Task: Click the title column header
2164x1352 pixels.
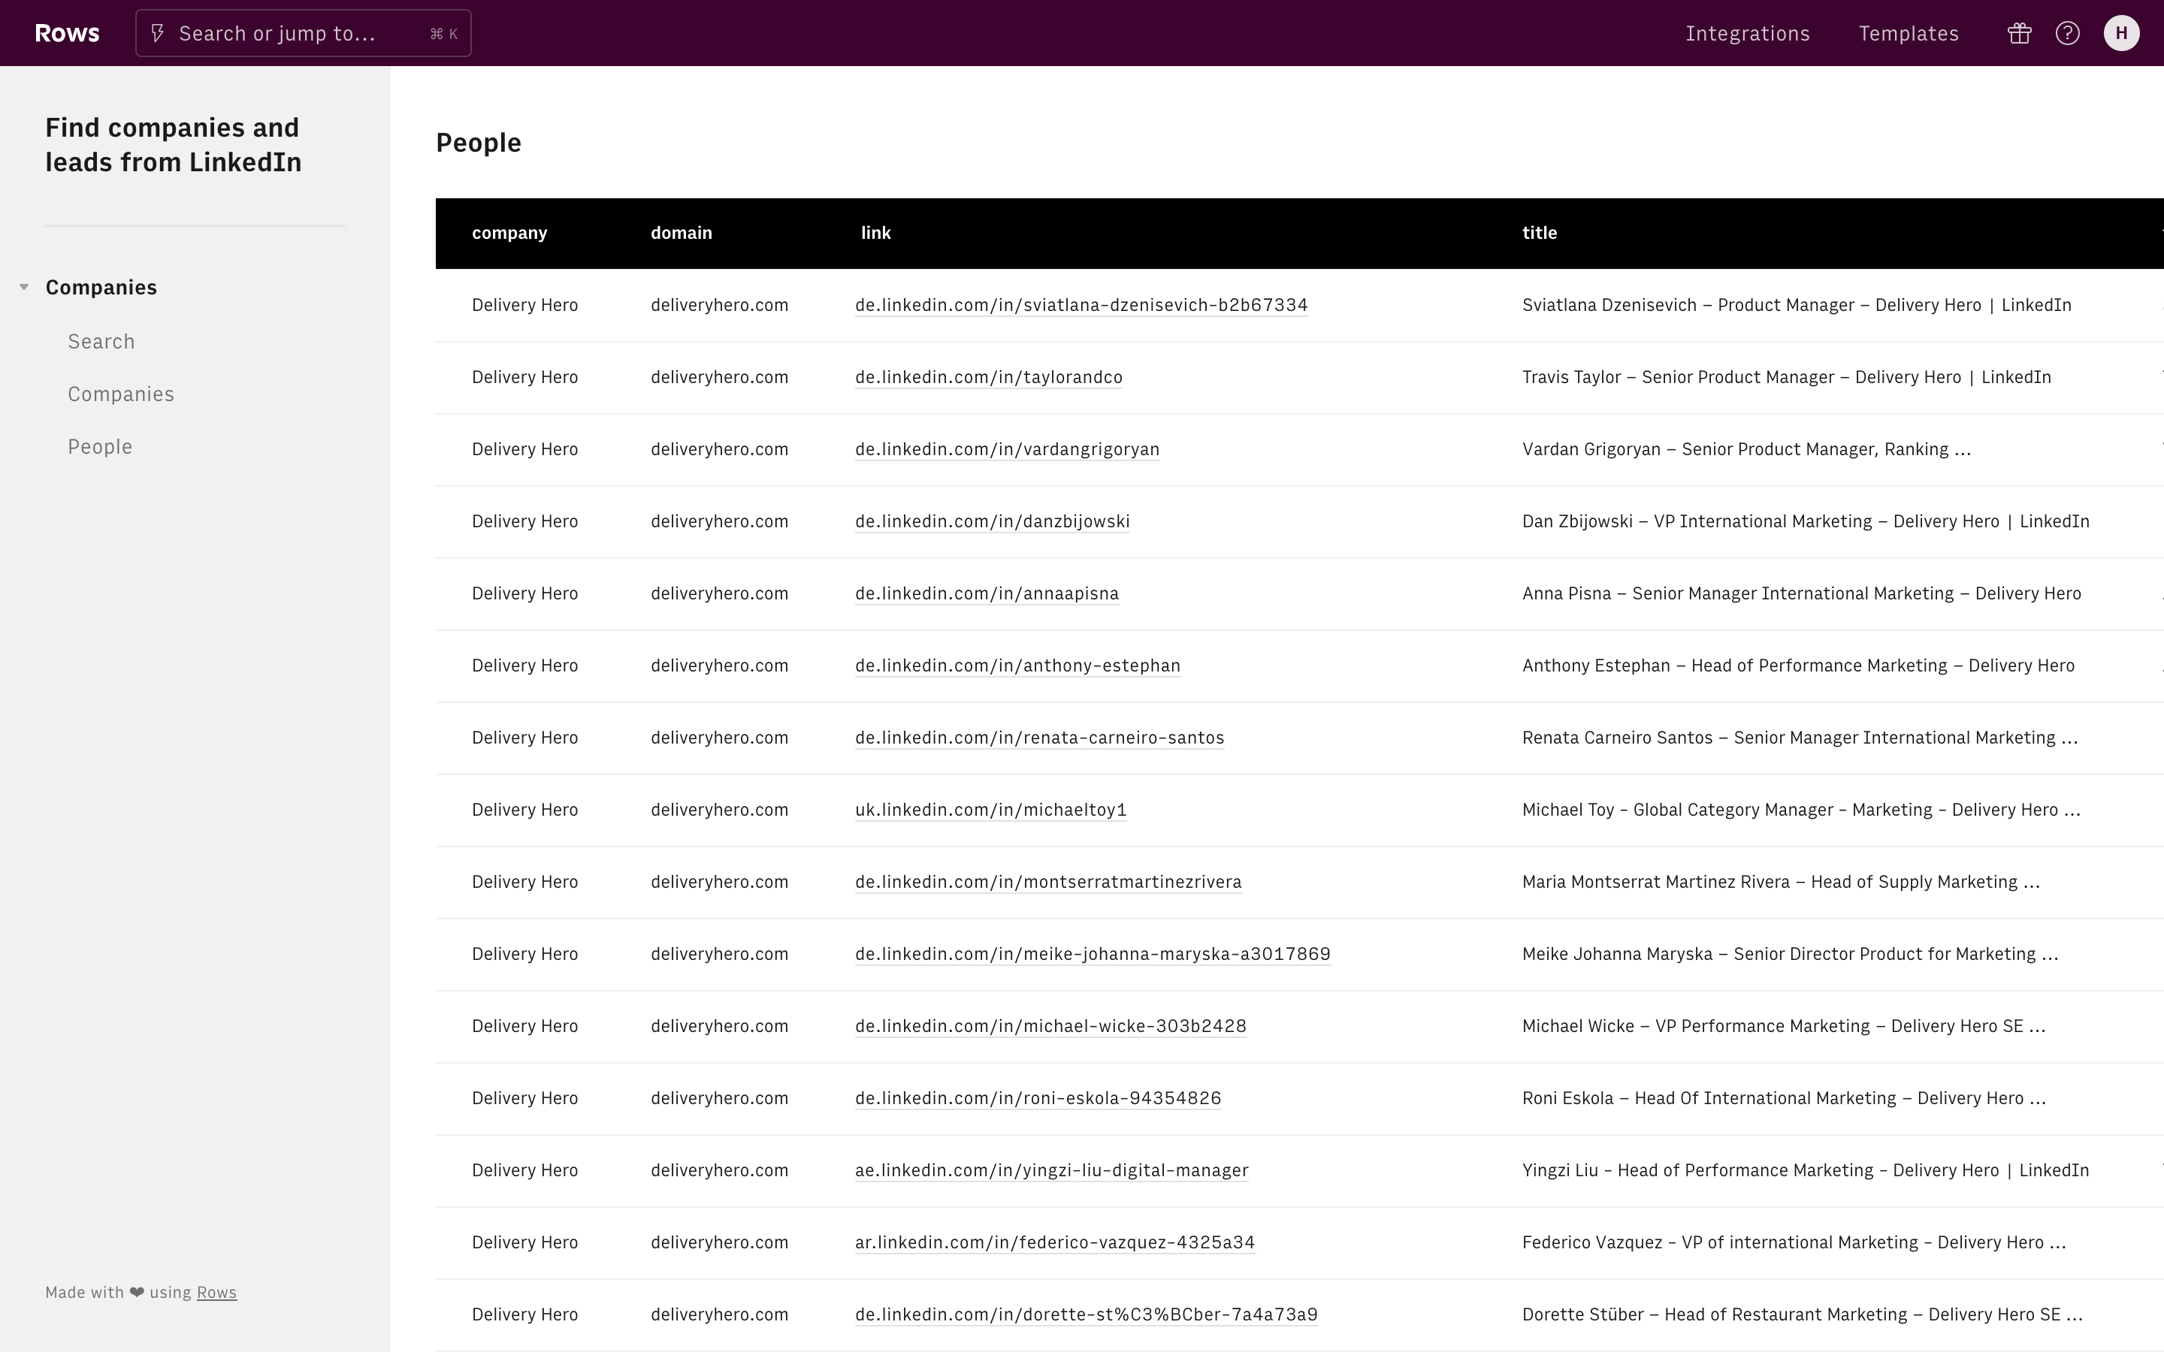Action: pos(1539,233)
